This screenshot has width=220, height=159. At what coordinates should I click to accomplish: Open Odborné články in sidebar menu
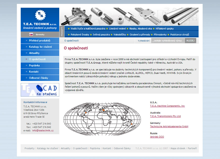pos(40,78)
